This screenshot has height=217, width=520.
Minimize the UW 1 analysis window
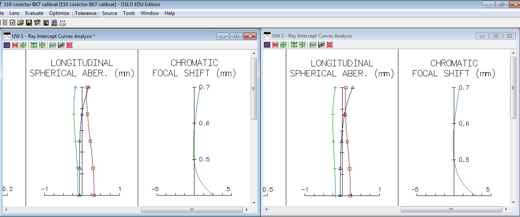pyautogui.click(x=223, y=36)
